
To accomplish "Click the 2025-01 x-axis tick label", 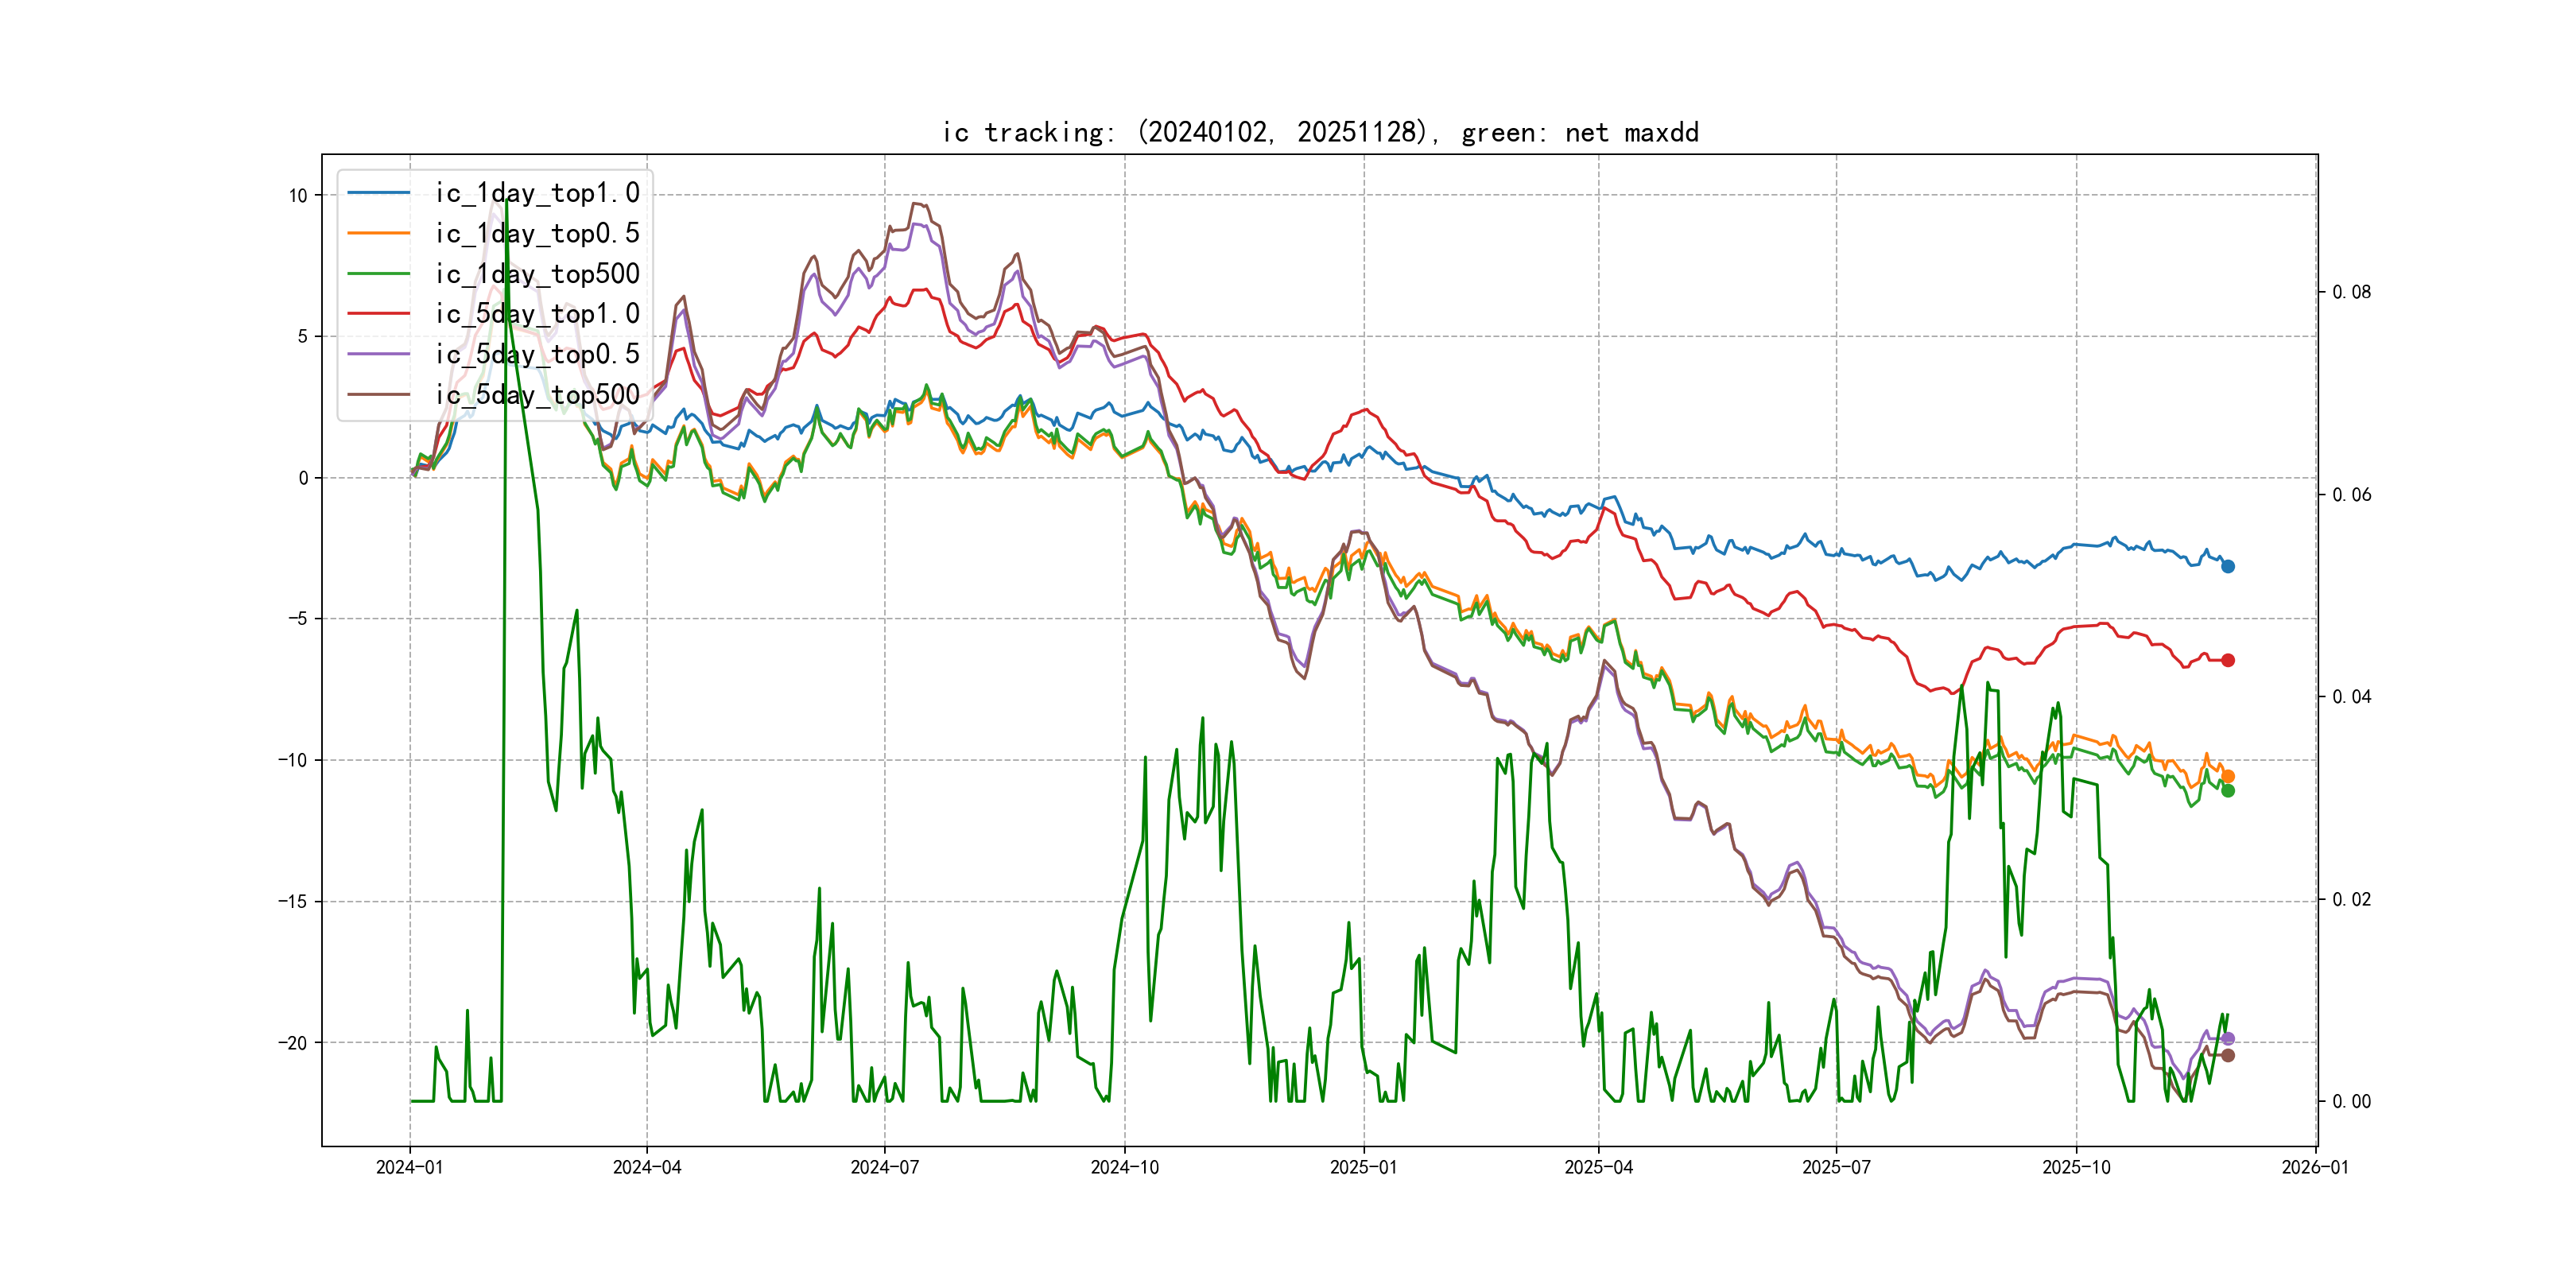I will click(x=1363, y=1167).
